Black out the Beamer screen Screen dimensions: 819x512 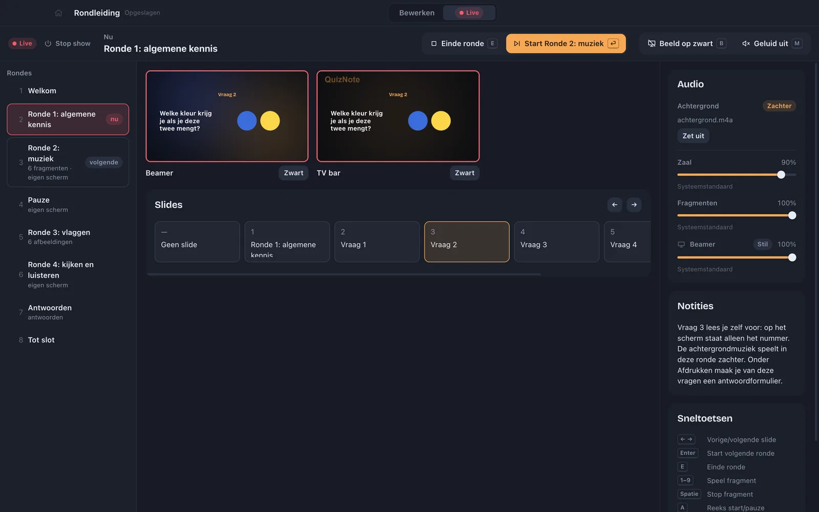(294, 173)
